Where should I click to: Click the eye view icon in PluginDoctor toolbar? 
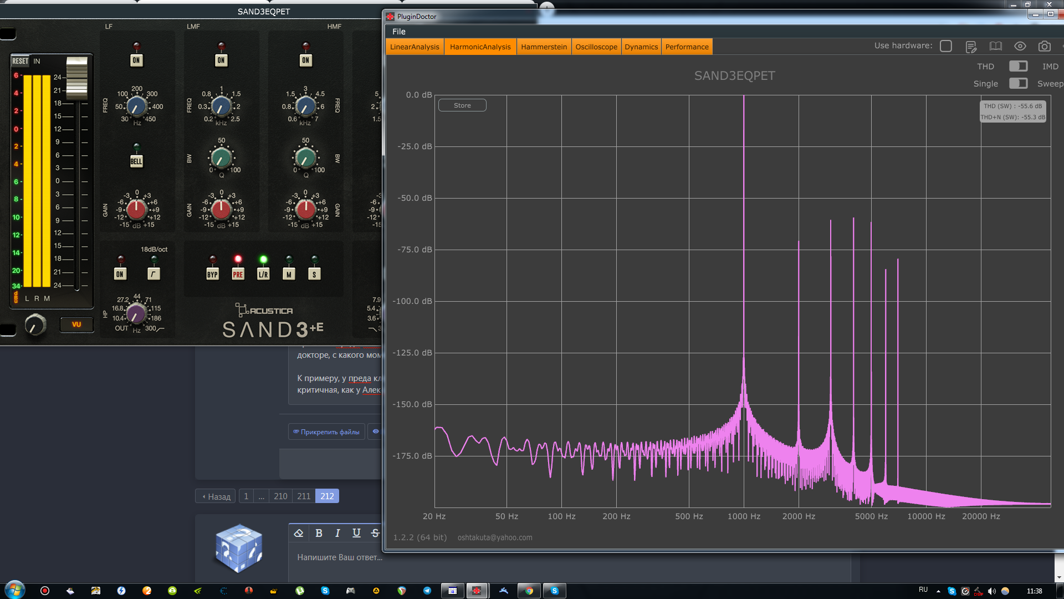[x=1020, y=47]
